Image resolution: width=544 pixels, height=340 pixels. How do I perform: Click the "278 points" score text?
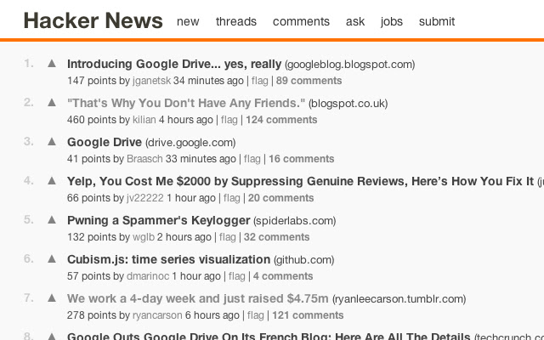coord(92,315)
